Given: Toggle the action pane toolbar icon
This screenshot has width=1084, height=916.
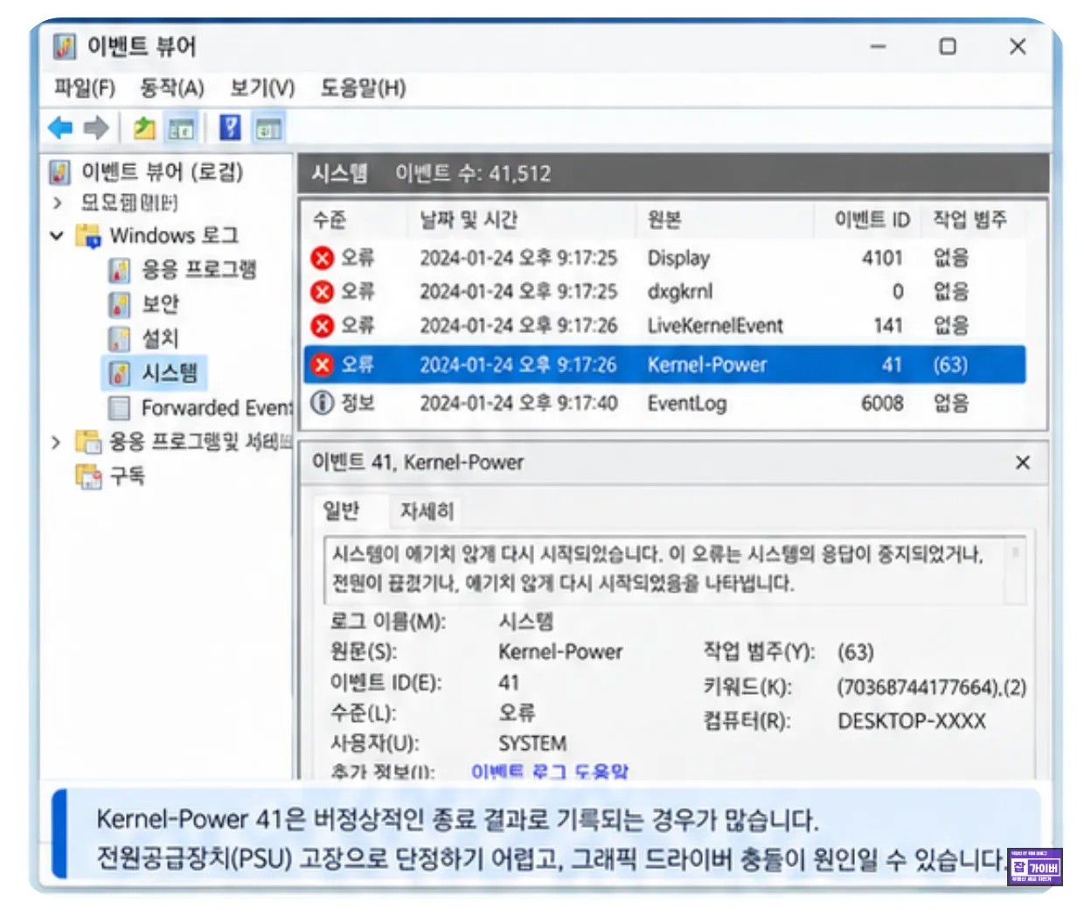Looking at the screenshot, I should (268, 129).
